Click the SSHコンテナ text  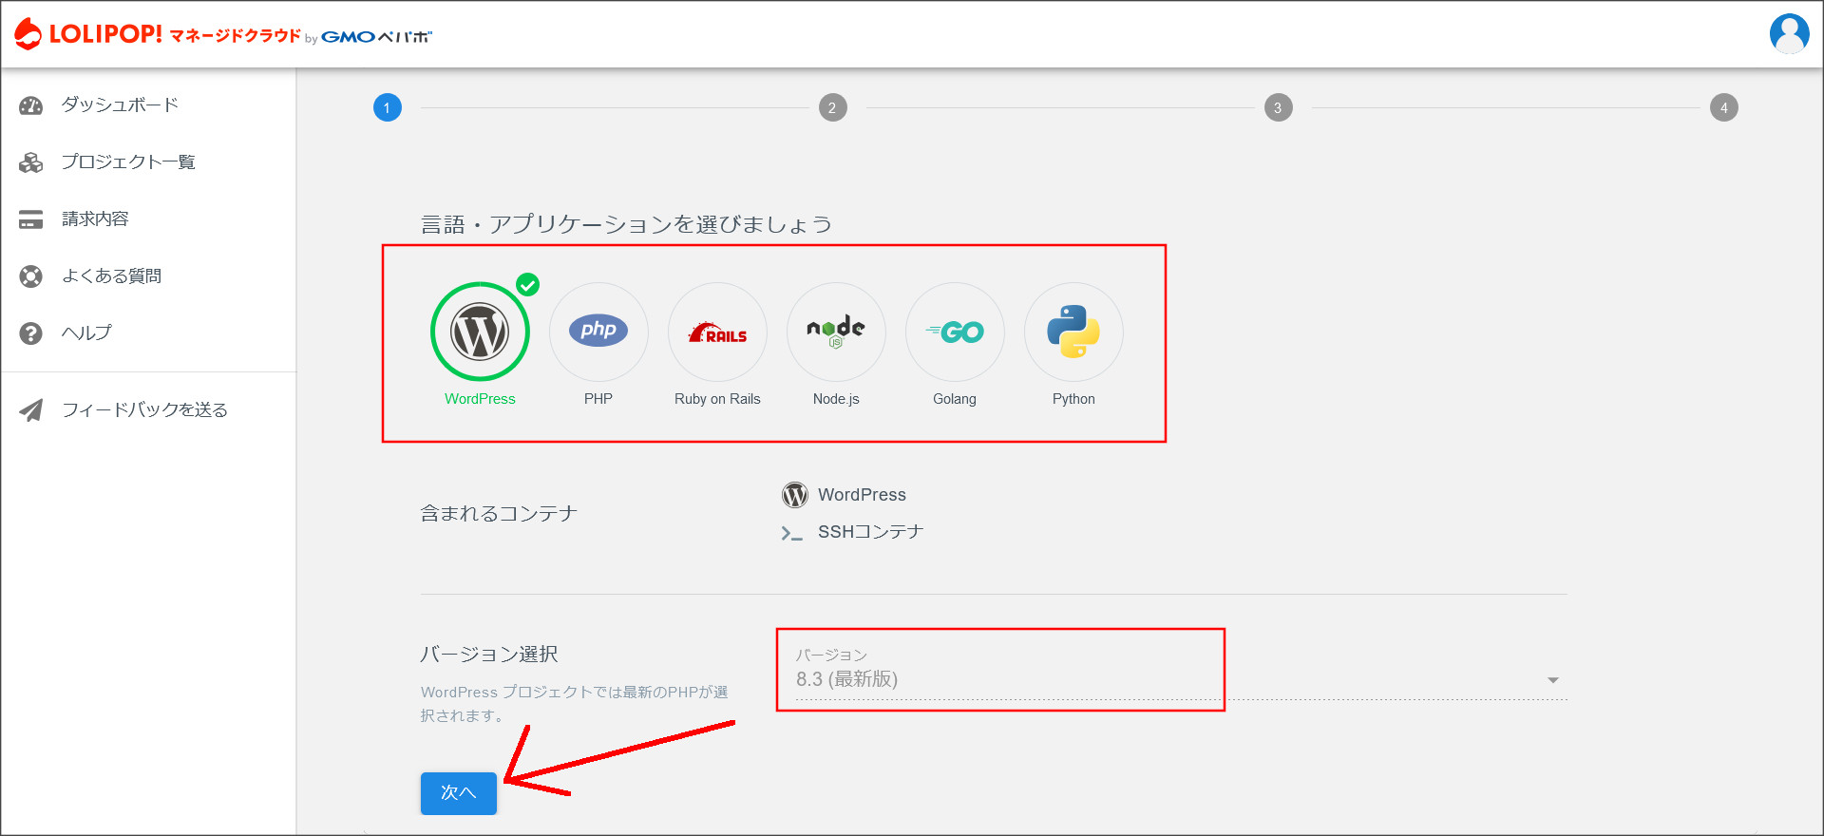point(871,532)
